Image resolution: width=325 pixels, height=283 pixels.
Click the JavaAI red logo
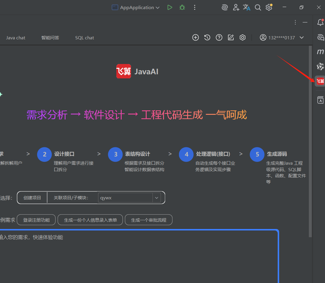coord(124,71)
